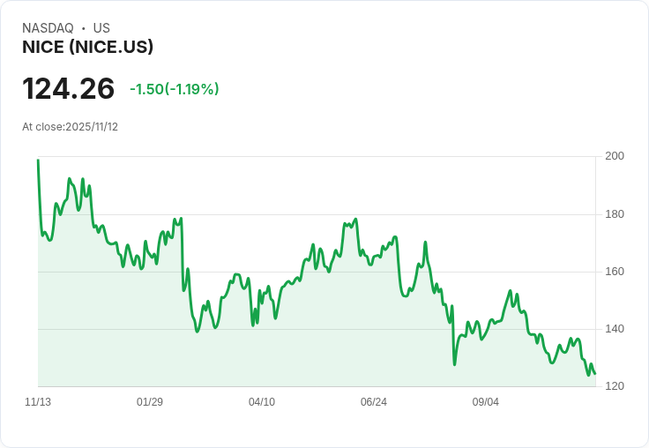The width and height of the screenshot is (649, 448).
Task: Click the sharp dip between 06/24 and 09/04
Action: coord(454,363)
